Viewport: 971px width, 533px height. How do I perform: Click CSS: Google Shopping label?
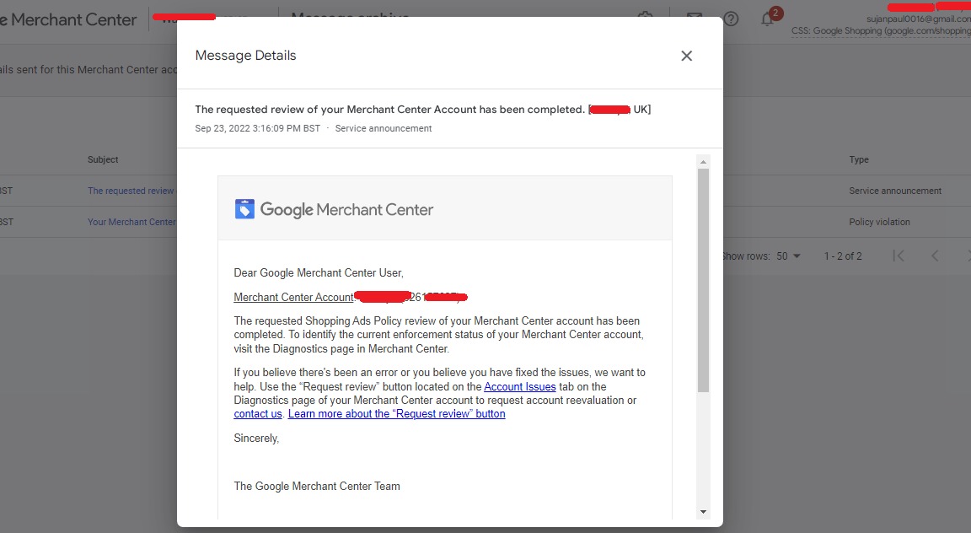(881, 30)
